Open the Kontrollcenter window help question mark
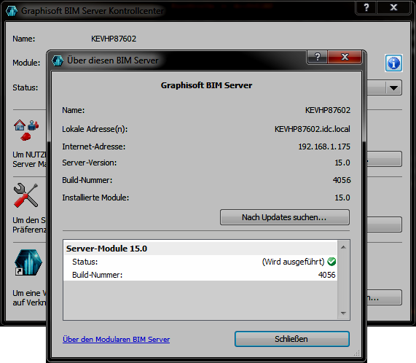416x363 pixels. [366, 7]
